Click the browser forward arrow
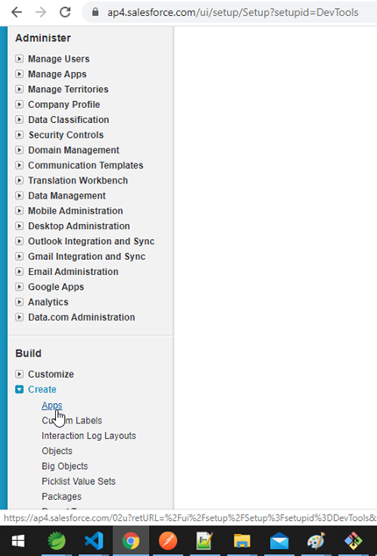The width and height of the screenshot is (377, 556). pos(40,12)
